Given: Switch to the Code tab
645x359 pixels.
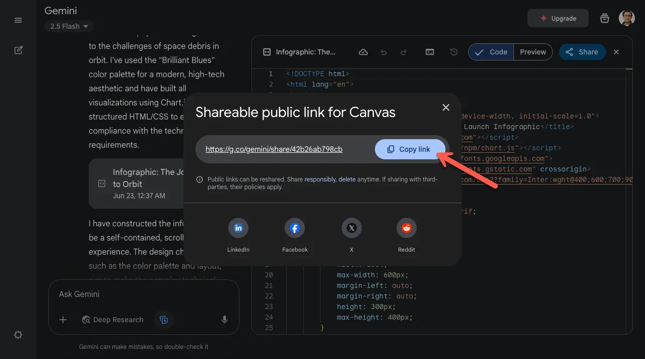Looking at the screenshot, I should 491,52.
